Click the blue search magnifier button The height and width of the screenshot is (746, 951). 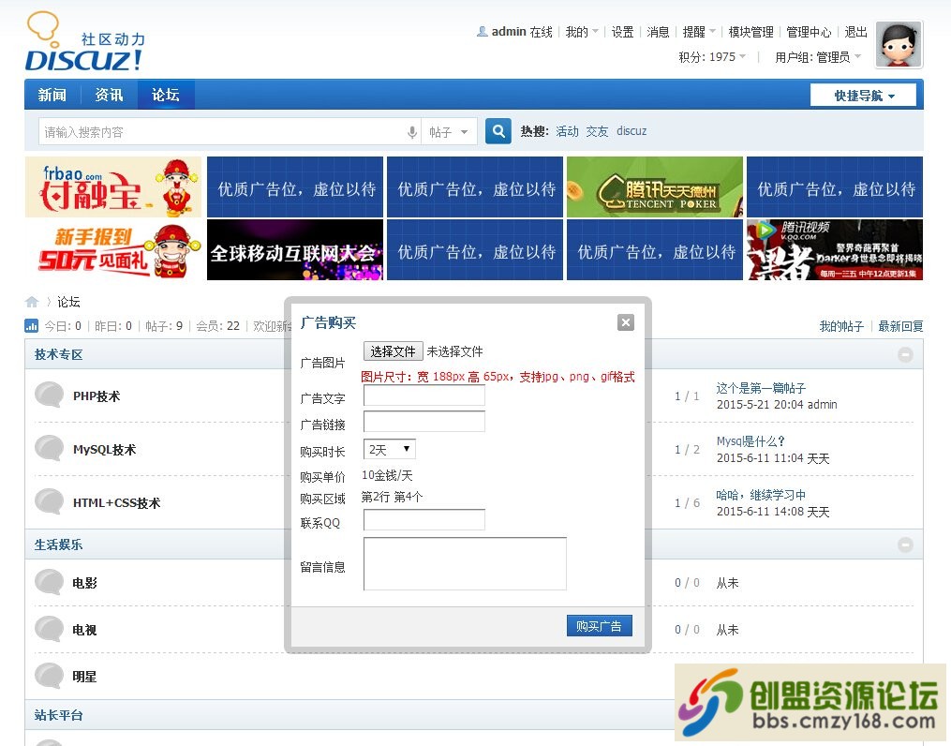(x=498, y=131)
